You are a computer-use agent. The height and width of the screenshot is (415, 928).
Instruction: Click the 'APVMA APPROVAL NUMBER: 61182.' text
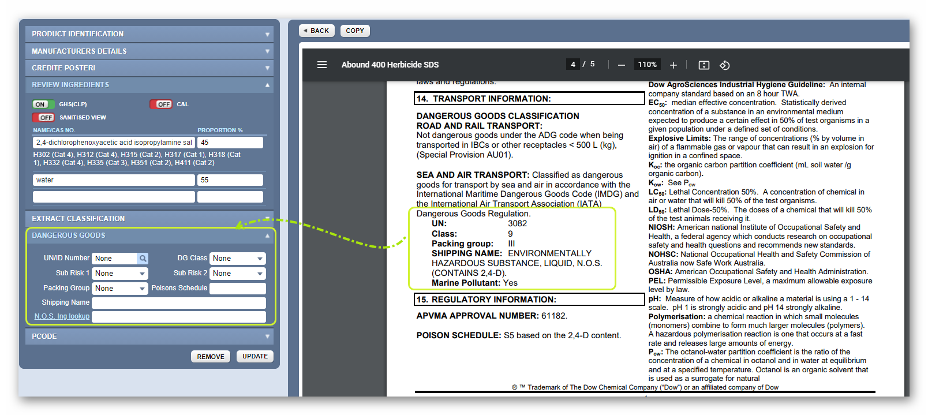click(492, 316)
